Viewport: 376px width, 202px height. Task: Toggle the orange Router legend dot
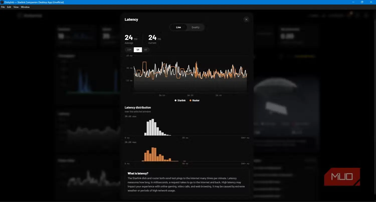[x=191, y=100]
